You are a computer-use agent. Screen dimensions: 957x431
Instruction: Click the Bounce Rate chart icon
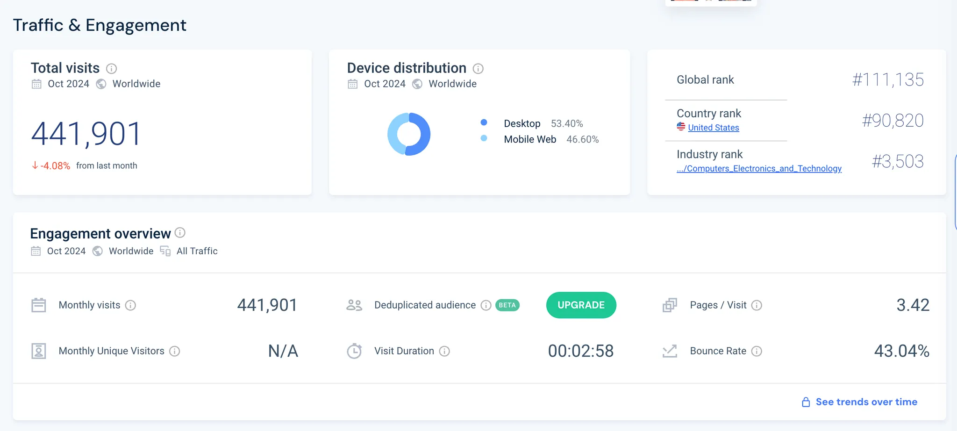pos(670,351)
